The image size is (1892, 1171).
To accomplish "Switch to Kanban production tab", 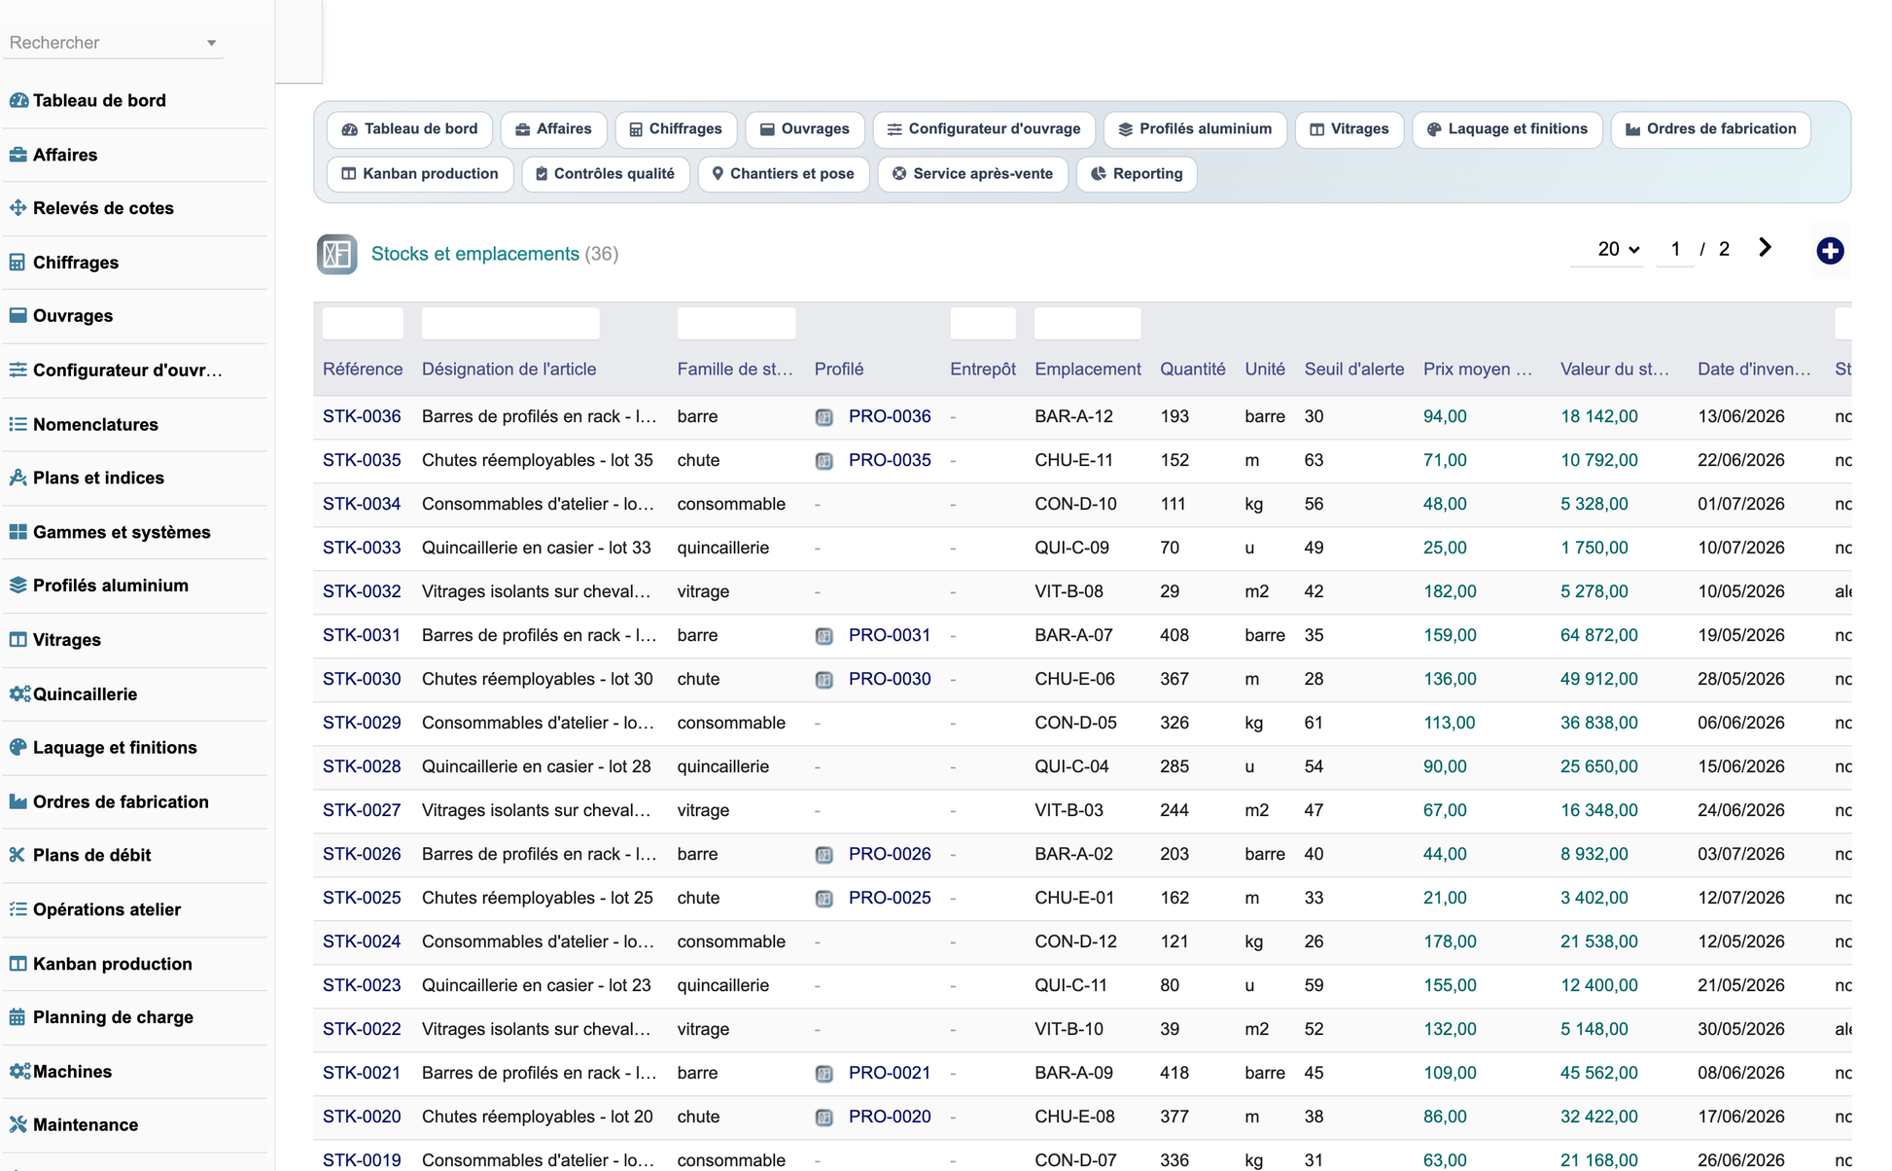I will [420, 174].
